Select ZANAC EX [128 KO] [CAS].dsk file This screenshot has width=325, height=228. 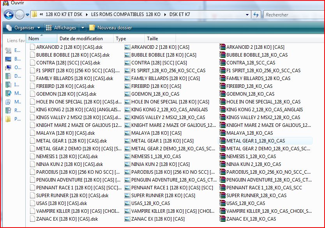click(x=64, y=219)
